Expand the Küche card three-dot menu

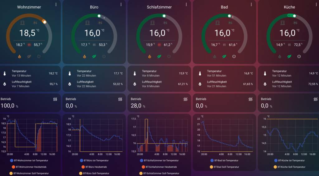pos(316,4)
